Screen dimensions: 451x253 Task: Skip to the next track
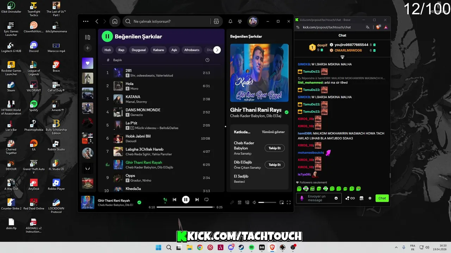click(x=197, y=200)
